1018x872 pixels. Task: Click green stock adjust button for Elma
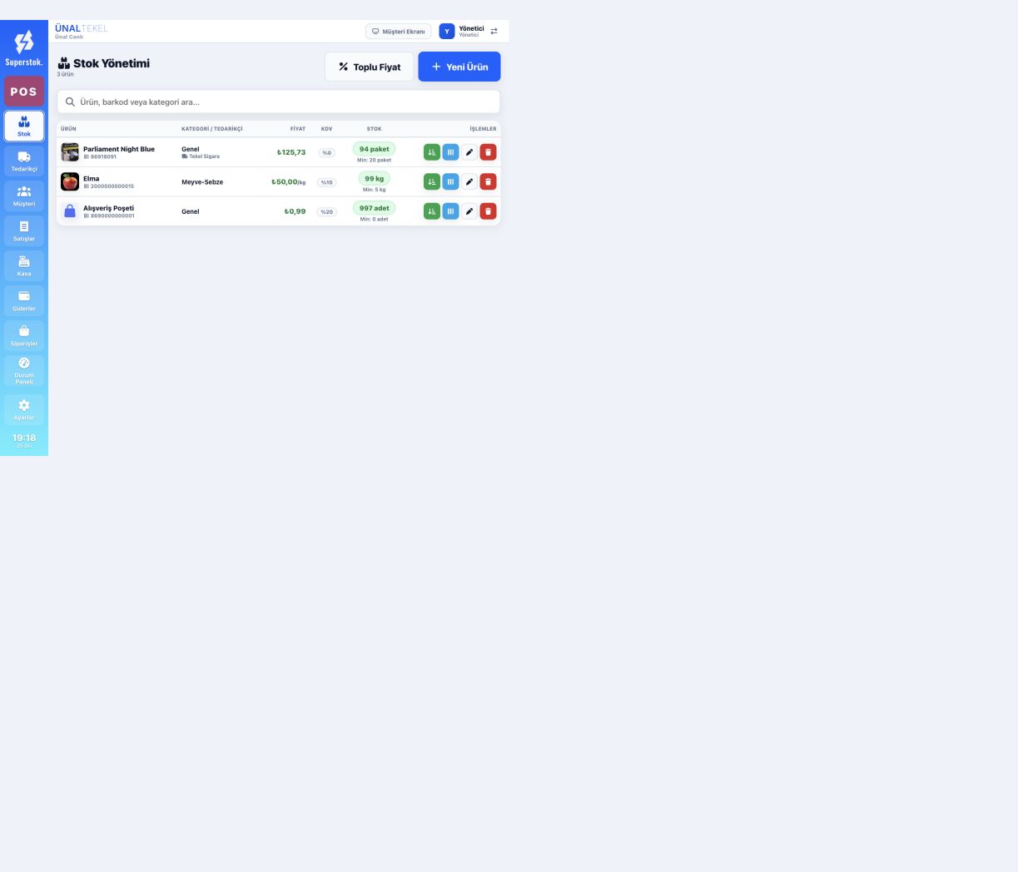click(x=431, y=181)
